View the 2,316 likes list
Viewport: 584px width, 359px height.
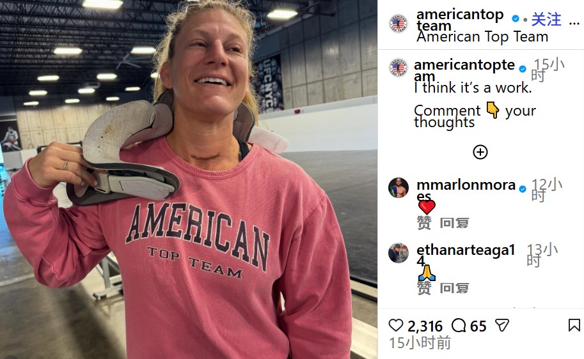tap(425, 326)
